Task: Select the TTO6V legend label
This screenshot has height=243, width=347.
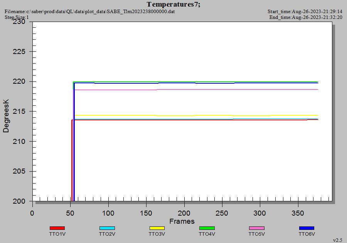Action: [307, 234]
